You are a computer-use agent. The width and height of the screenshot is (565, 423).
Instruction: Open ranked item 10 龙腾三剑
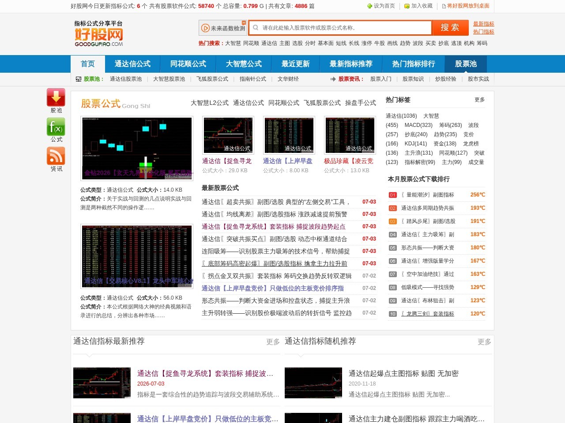[x=428, y=314]
